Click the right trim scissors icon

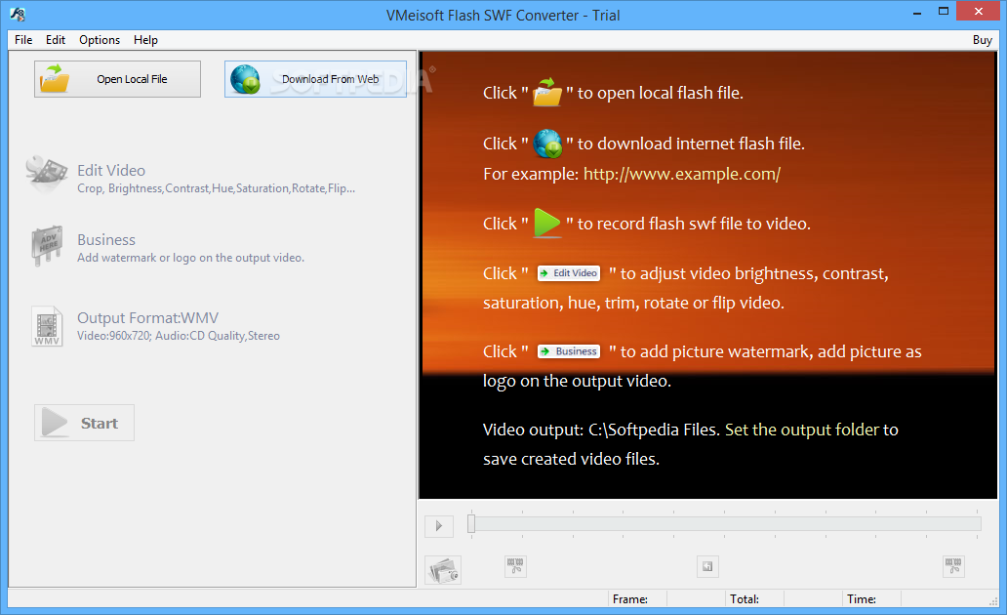[953, 566]
